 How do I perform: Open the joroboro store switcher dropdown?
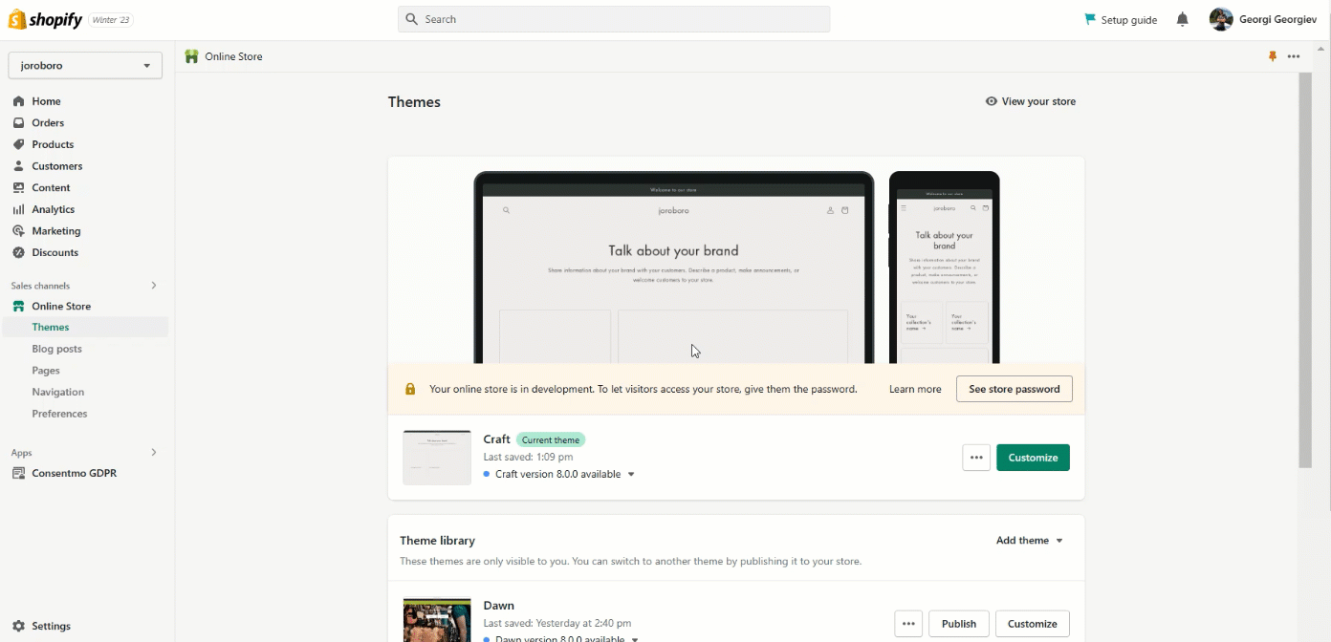pos(85,66)
